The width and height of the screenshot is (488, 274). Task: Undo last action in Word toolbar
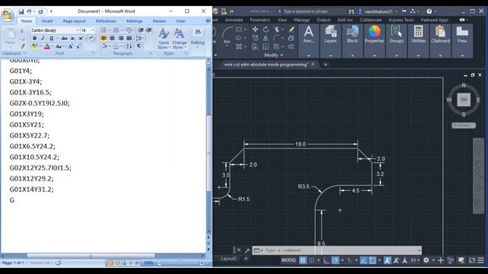click(x=29, y=11)
